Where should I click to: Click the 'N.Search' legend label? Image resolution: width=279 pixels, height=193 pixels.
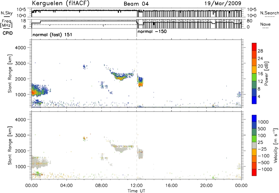click(x=269, y=13)
